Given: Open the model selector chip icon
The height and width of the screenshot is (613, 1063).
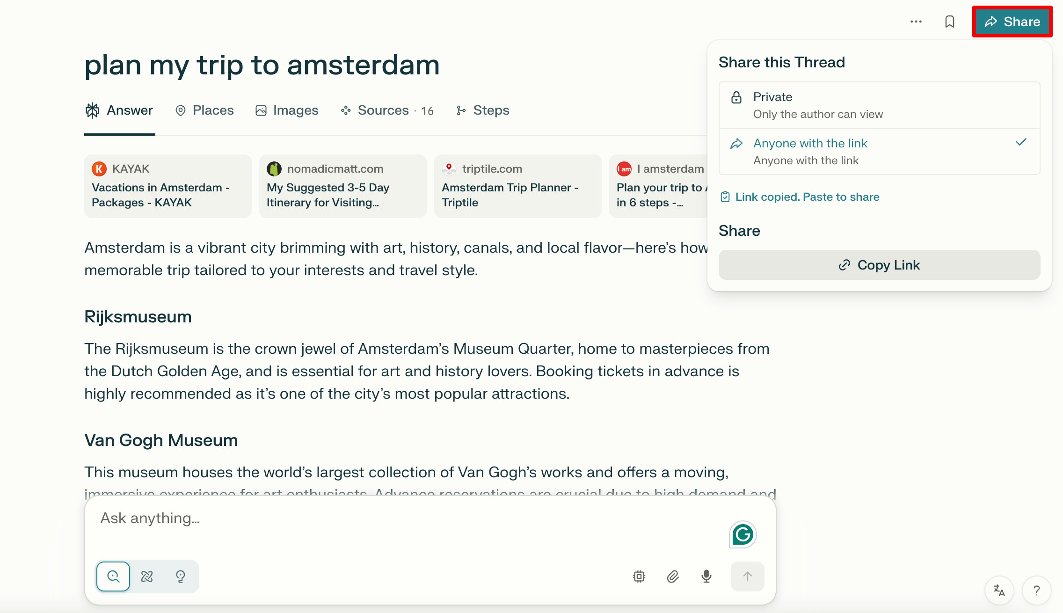Looking at the screenshot, I should coord(639,577).
